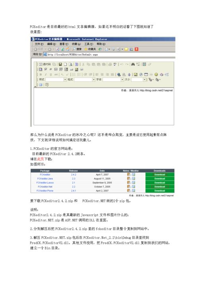This screenshot has width=199, height=282.
Task: Insert a Form using the form icon
Action: (41, 69)
